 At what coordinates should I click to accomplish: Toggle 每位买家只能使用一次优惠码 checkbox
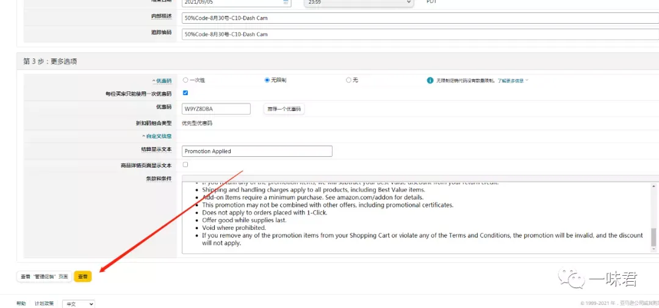185,93
